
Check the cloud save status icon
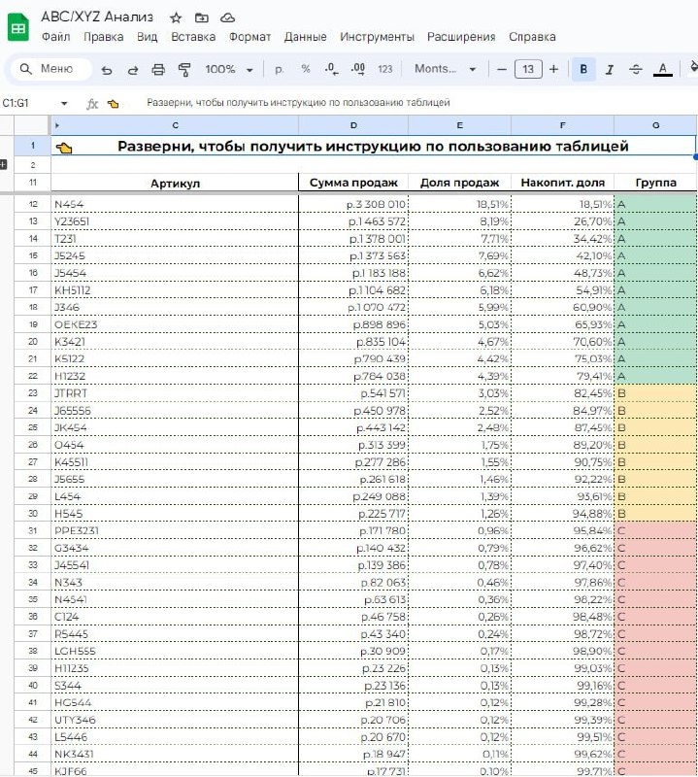(227, 17)
